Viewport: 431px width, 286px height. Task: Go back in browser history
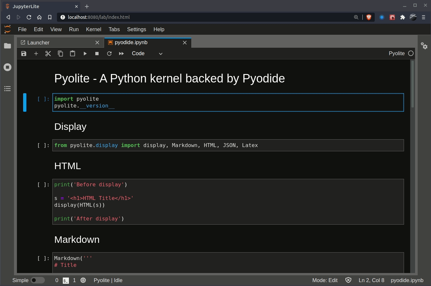(8, 17)
